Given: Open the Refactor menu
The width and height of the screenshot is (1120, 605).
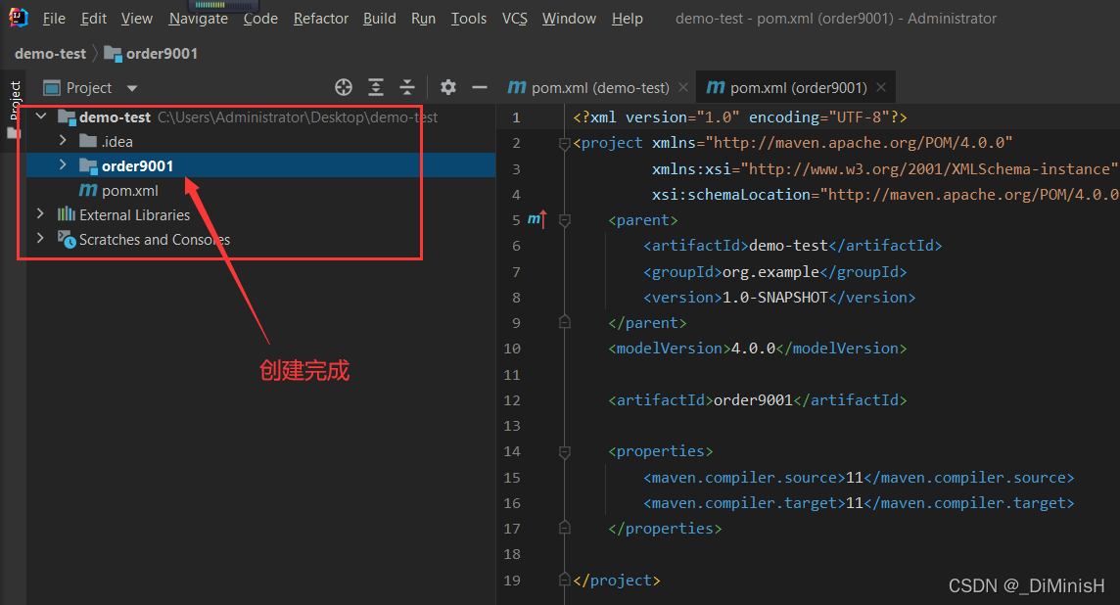Looking at the screenshot, I should coord(321,19).
